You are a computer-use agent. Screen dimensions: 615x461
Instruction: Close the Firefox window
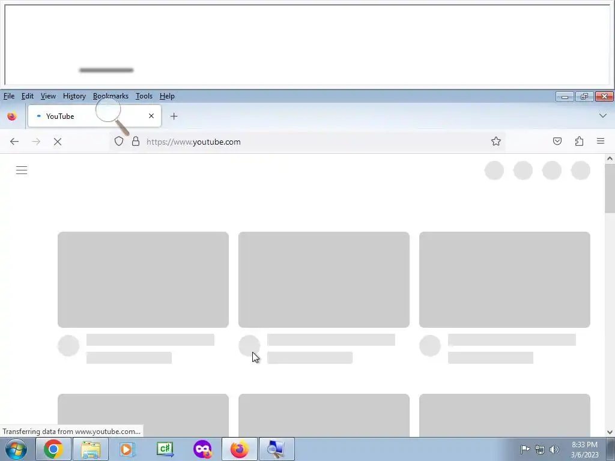coord(604,97)
